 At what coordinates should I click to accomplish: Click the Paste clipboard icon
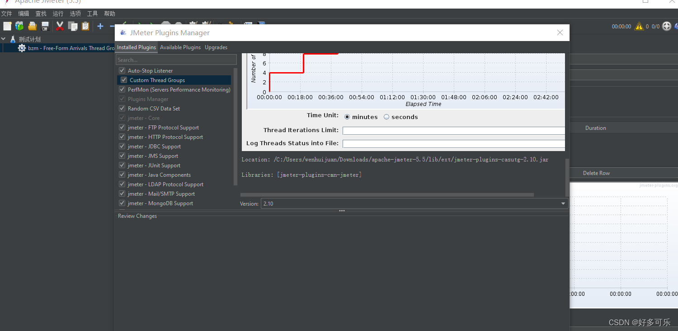[85, 26]
